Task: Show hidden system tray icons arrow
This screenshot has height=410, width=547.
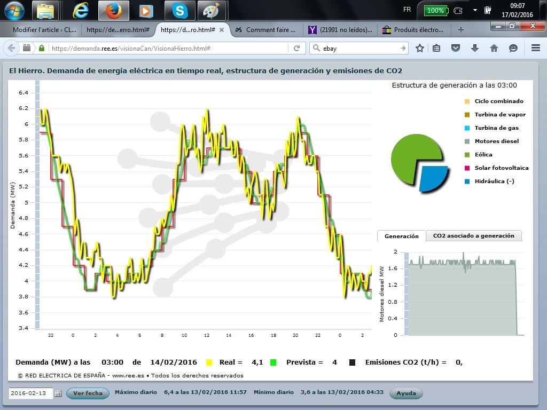Action: 475,10
